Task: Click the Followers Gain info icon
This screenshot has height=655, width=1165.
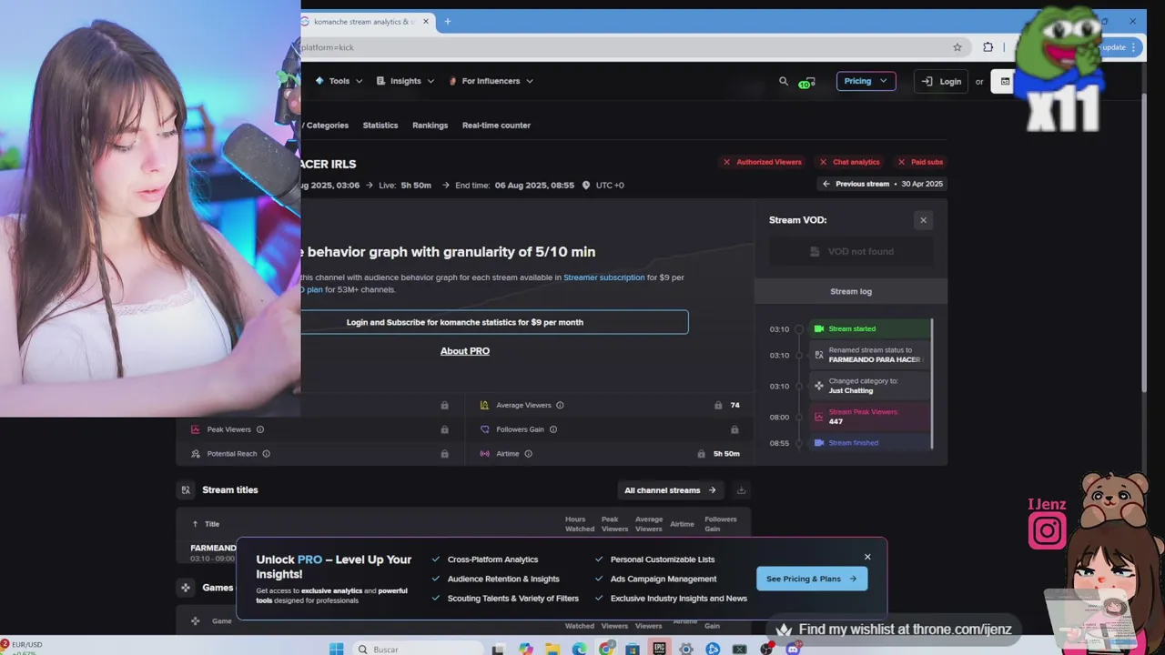Action: (x=553, y=429)
